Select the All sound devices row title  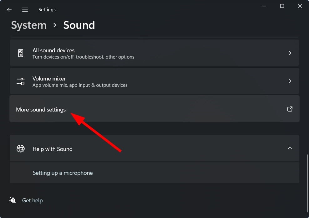click(53, 50)
